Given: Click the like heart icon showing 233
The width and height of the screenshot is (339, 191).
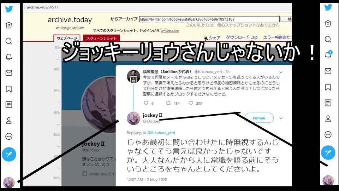Looking at the screenshot, I should click(x=191, y=103).
